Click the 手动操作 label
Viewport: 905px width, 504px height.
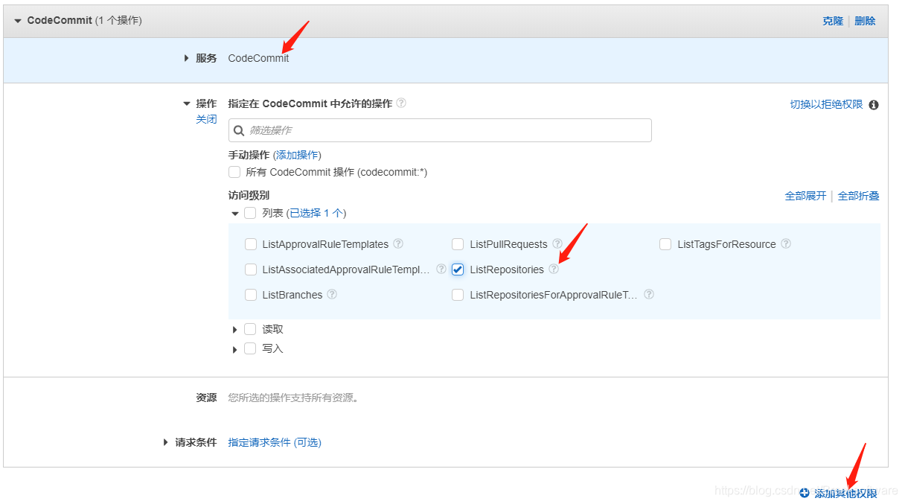coord(249,155)
